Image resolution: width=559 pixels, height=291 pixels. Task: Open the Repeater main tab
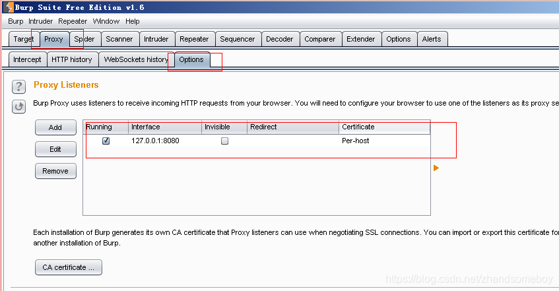(194, 39)
